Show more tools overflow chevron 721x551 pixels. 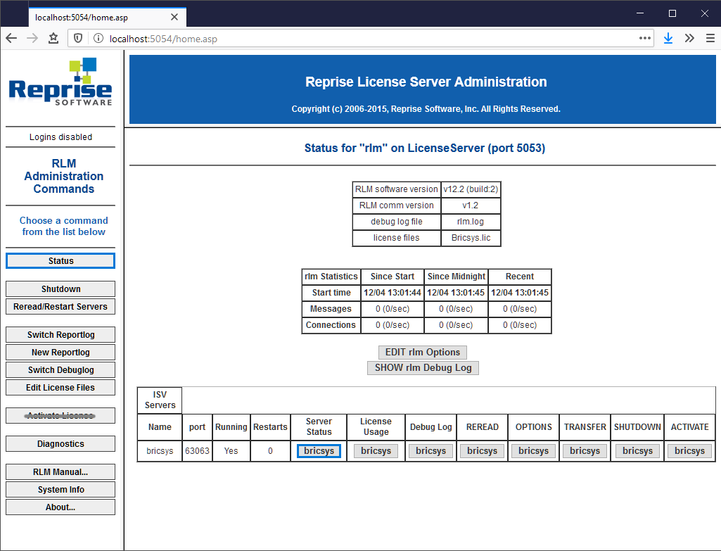click(x=689, y=38)
